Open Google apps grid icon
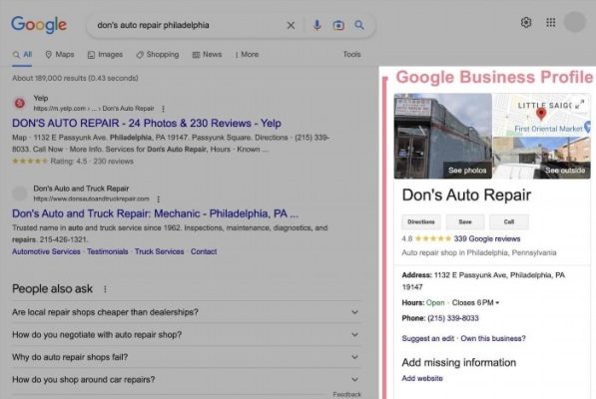 click(x=551, y=22)
